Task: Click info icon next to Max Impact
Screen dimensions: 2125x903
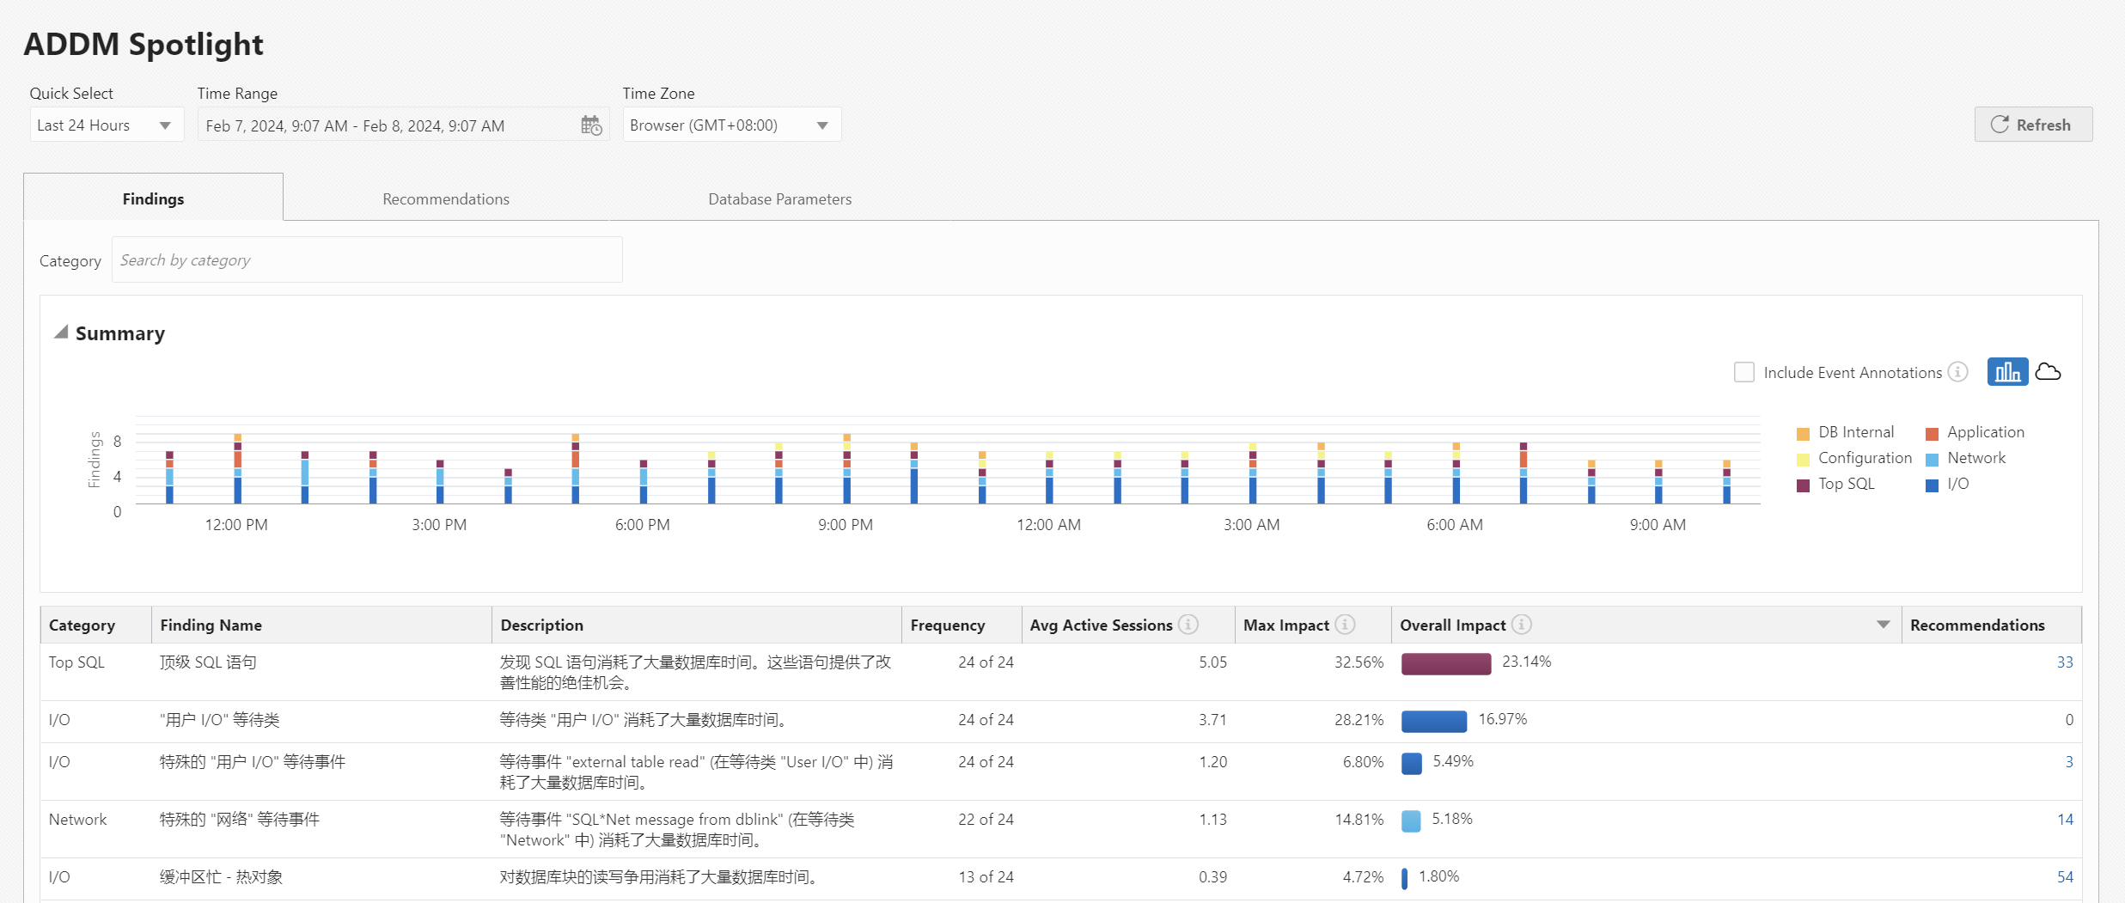Action: [1346, 625]
